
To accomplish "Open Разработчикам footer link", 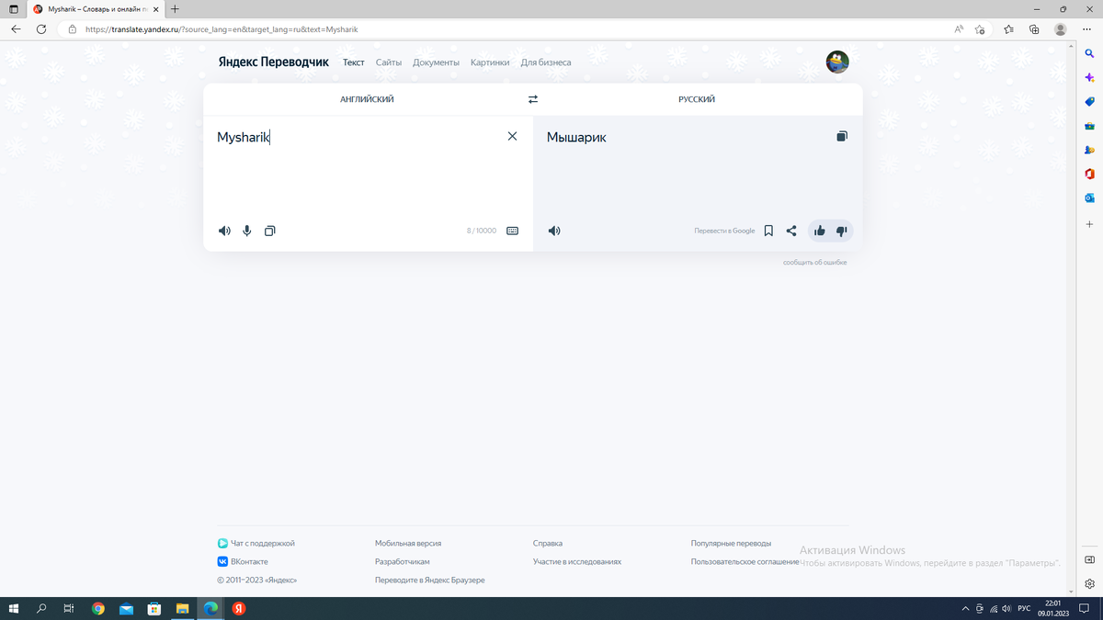I will (x=403, y=561).
